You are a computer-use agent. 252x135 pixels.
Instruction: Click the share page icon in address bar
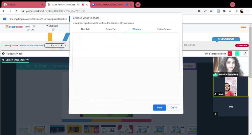(x=205, y=11)
